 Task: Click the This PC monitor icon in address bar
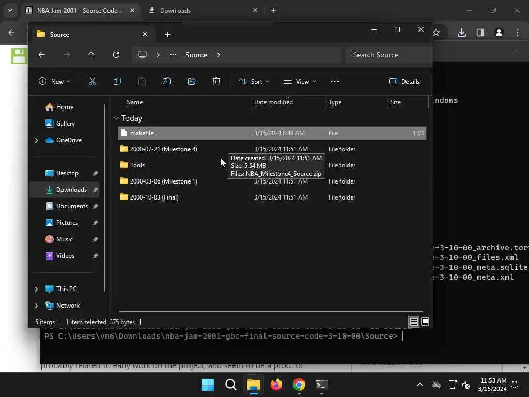pyautogui.click(x=143, y=55)
